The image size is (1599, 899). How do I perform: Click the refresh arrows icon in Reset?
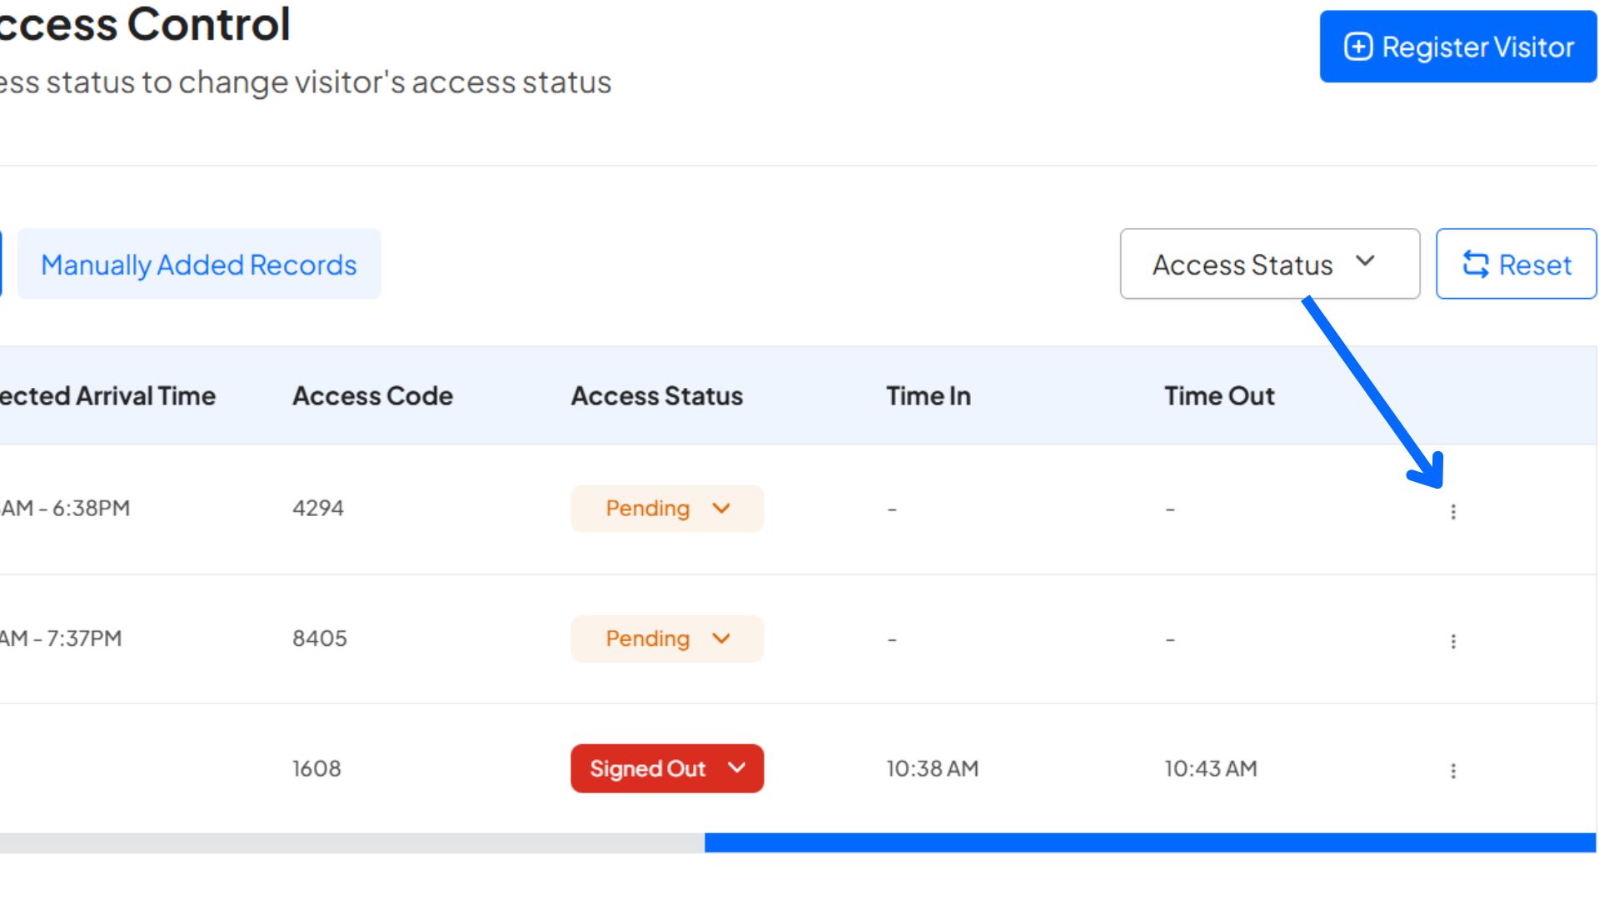[1476, 264]
